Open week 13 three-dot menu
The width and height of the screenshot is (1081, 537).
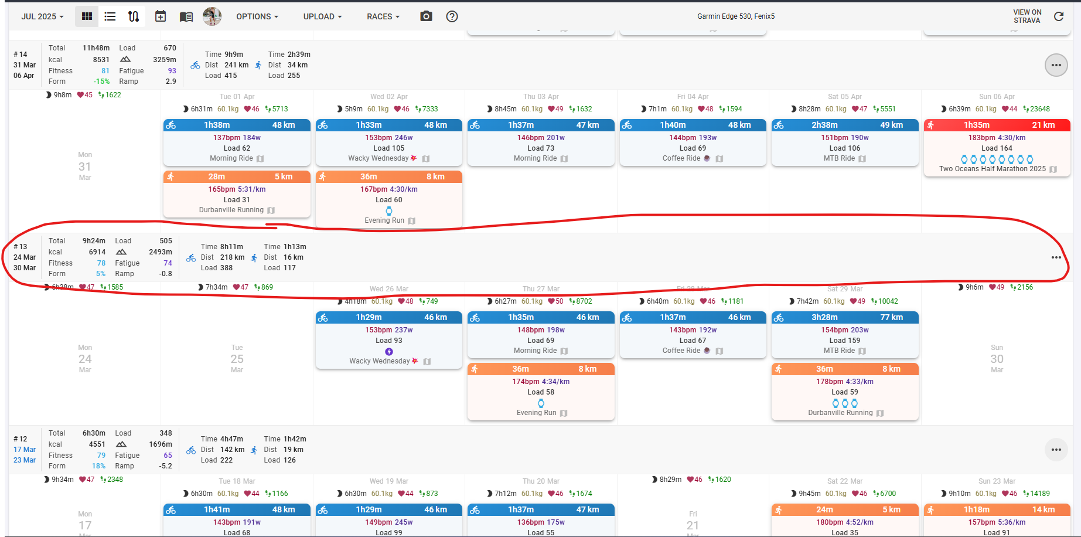pyautogui.click(x=1056, y=257)
